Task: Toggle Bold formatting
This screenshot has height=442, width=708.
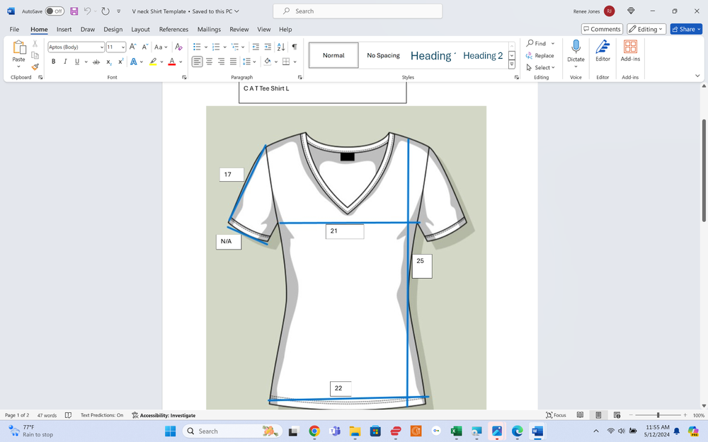Action: 53,62
